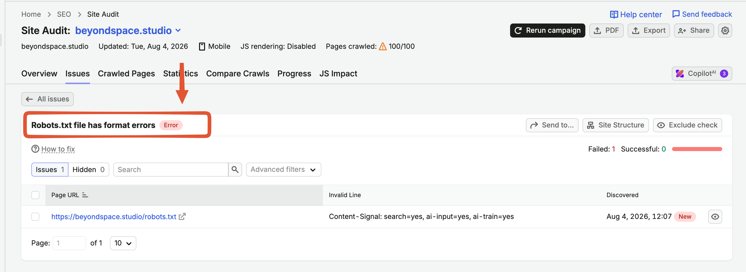
Task: Click the Rerun campaign button
Action: point(548,30)
